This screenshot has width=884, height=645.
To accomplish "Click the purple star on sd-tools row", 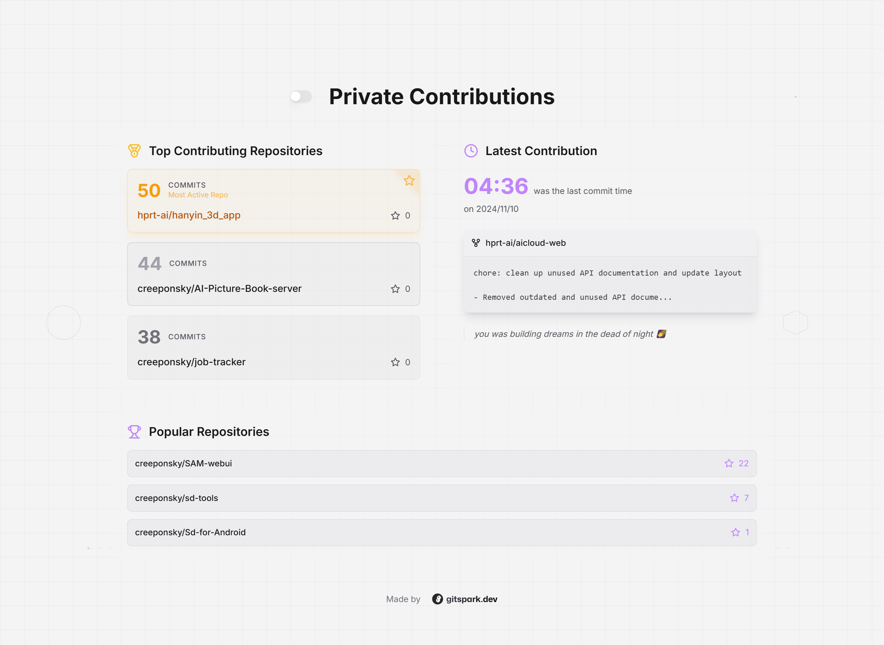I will (x=734, y=498).
